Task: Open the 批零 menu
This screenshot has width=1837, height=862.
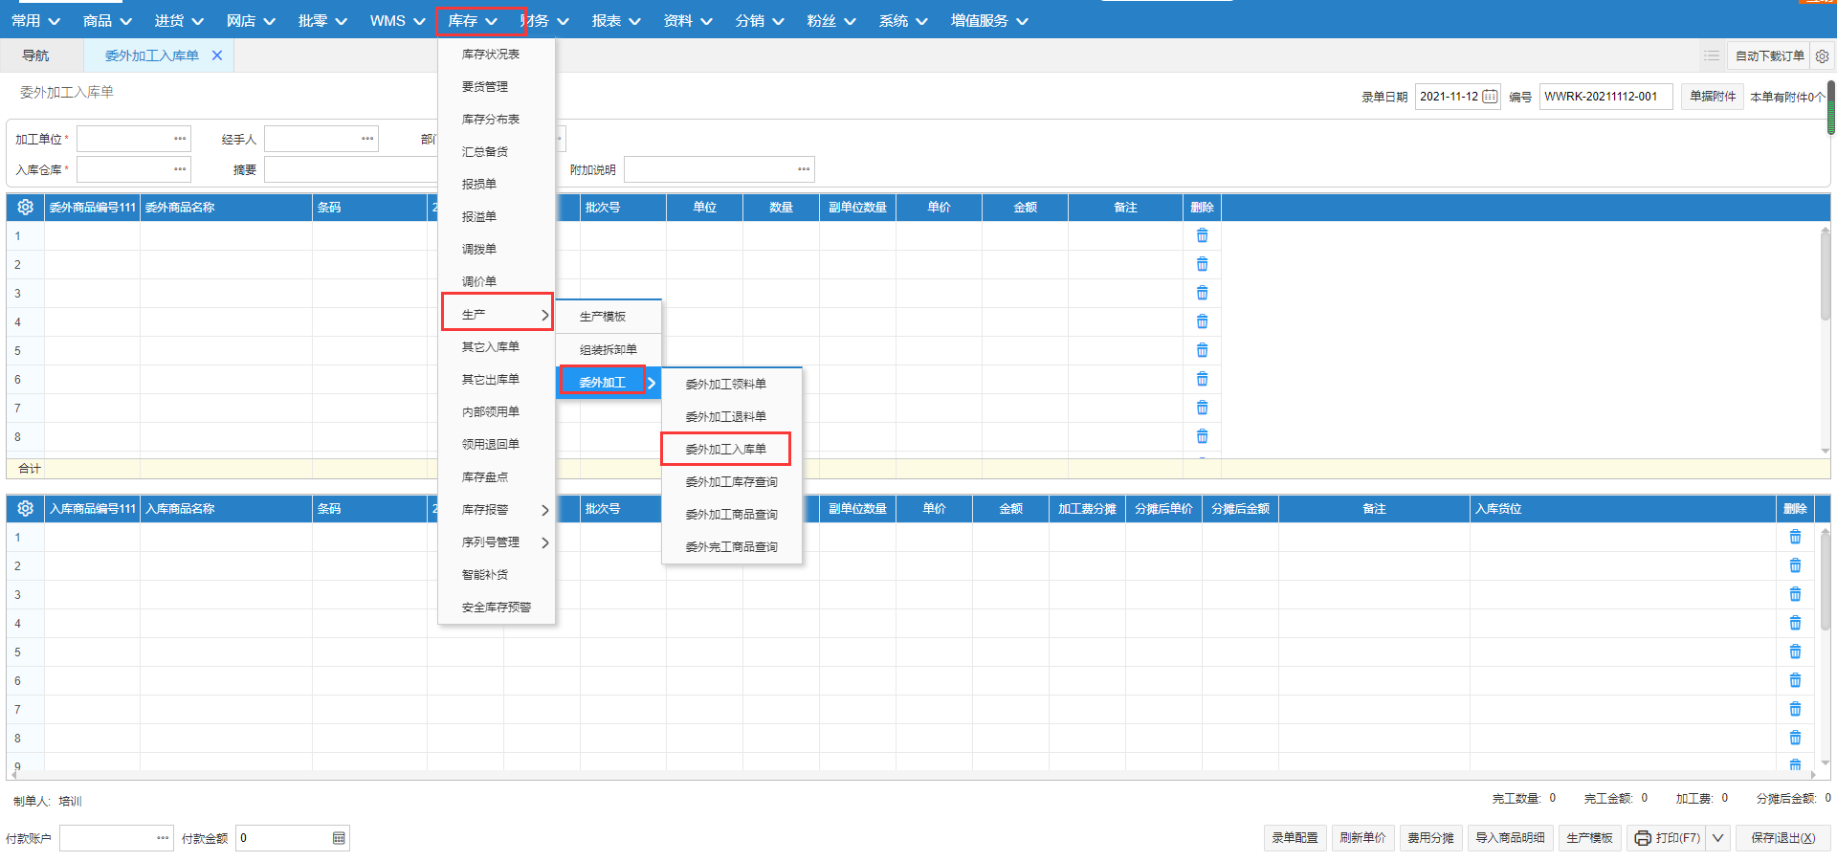Action: [322, 20]
